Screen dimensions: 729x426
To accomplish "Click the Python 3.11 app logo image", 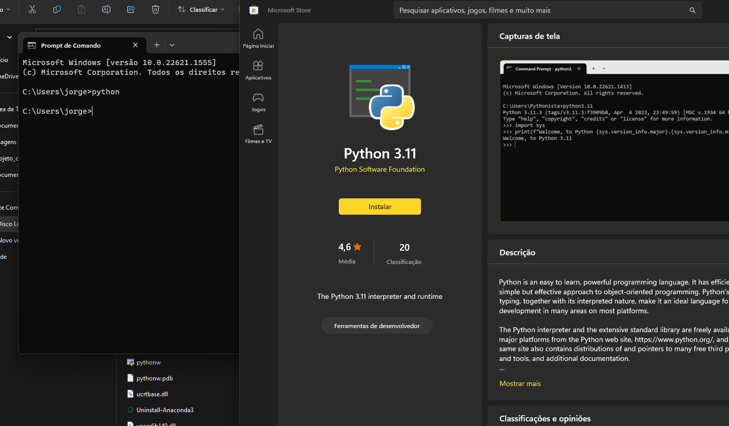I will pyautogui.click(x=381, y=97).
